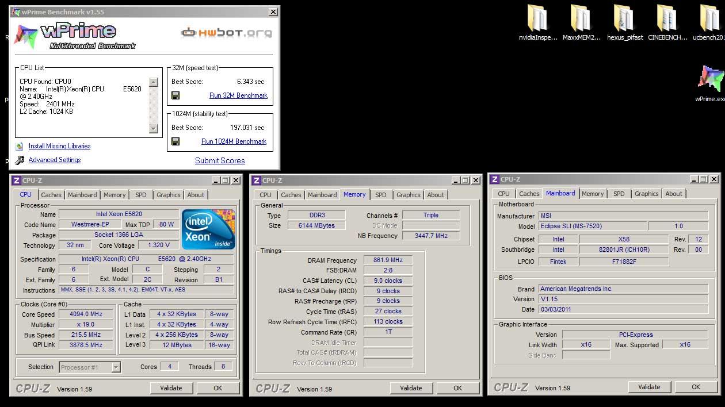The image size is (725, 407).
Task: Click the Core Voltage 1.320 V value
Action: pyautogui.click(x=159, y=245)
